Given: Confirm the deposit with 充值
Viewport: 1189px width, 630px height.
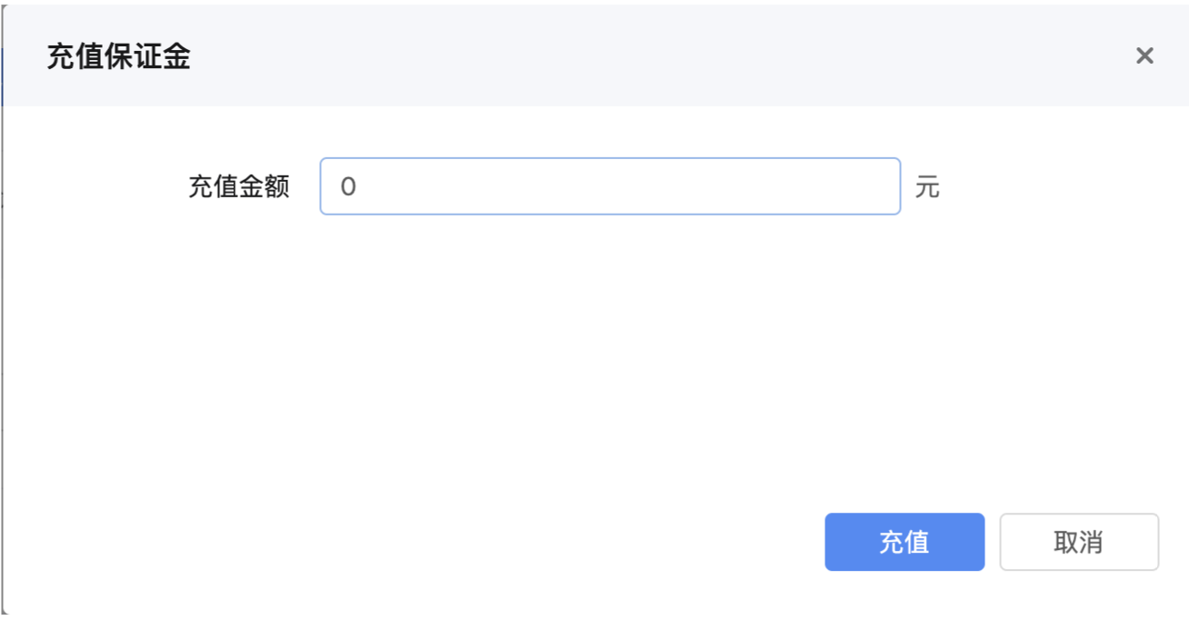Looking at the screenshot, I should tap(904, 543).
